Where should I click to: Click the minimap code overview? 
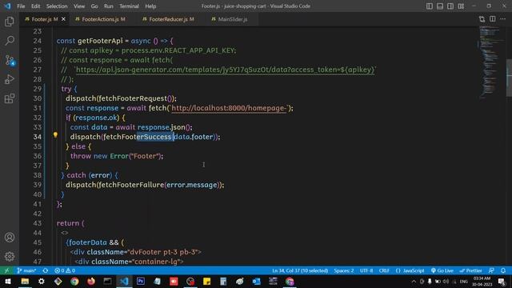[491, 62]
